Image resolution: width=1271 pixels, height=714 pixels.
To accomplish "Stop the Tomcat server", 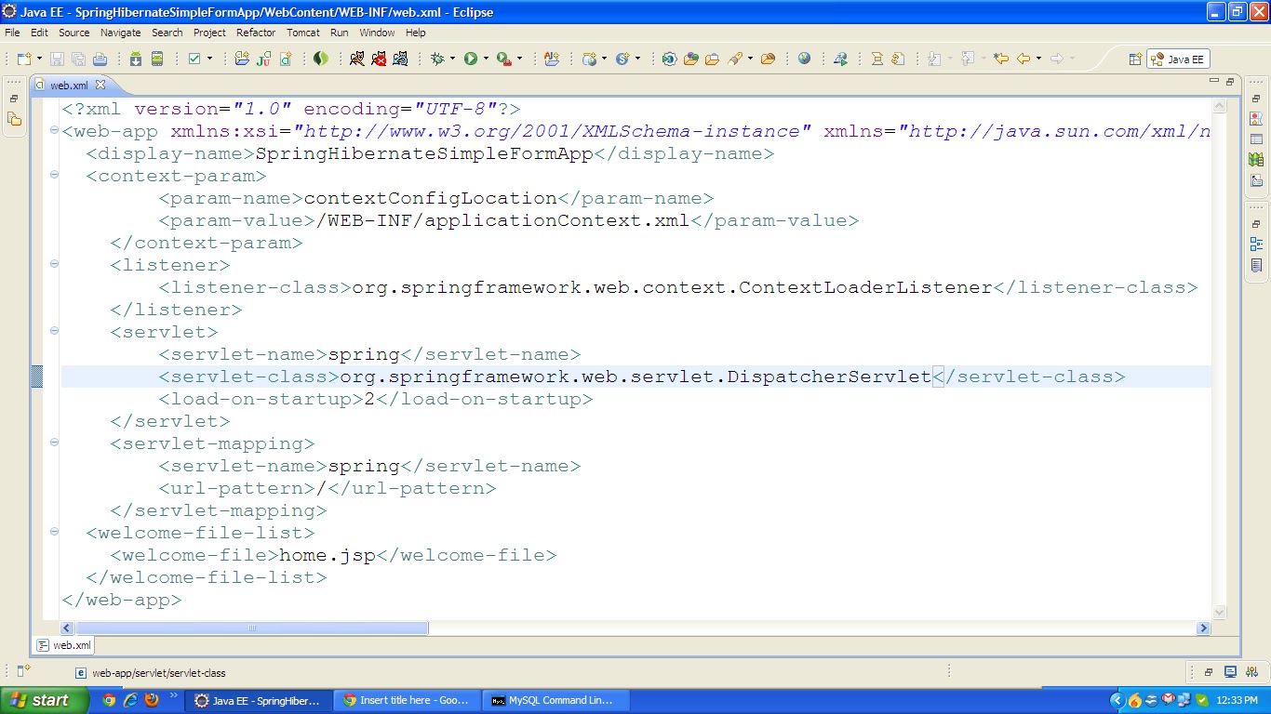I will point(381,59).
